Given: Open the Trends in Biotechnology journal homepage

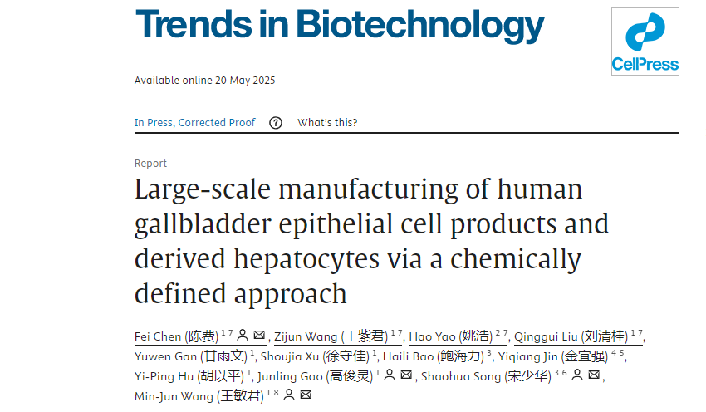Looking at the screenshot, I should tap(339, 27).
